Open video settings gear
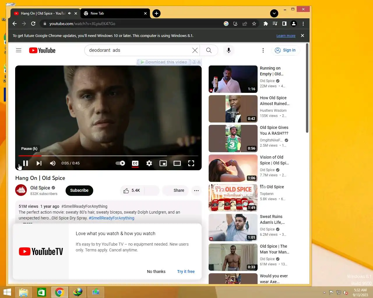The width and height of the screenshot is (373, 298). pyautogui.click(x=149, y=163)
